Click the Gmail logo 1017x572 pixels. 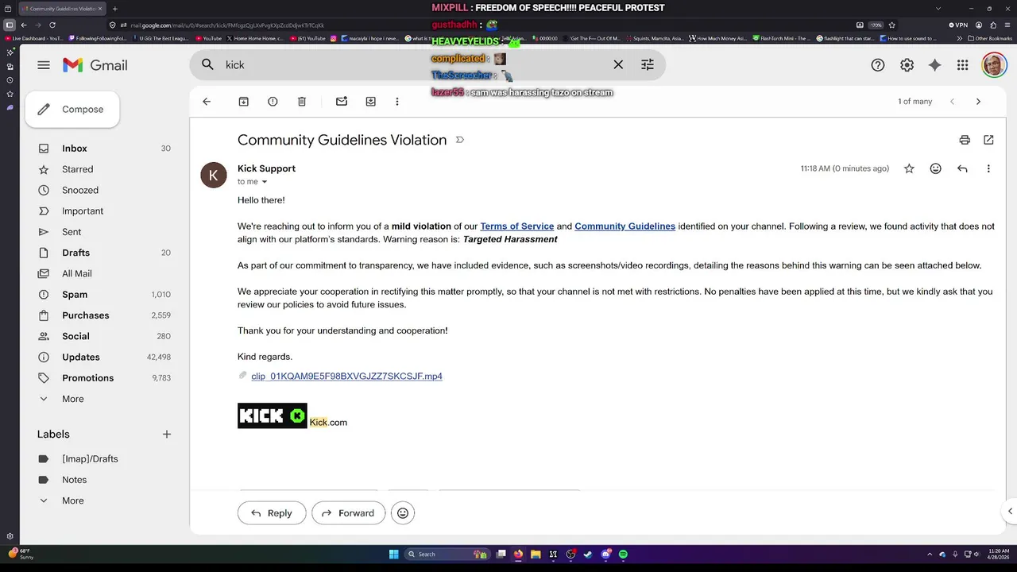coord(95,65)
